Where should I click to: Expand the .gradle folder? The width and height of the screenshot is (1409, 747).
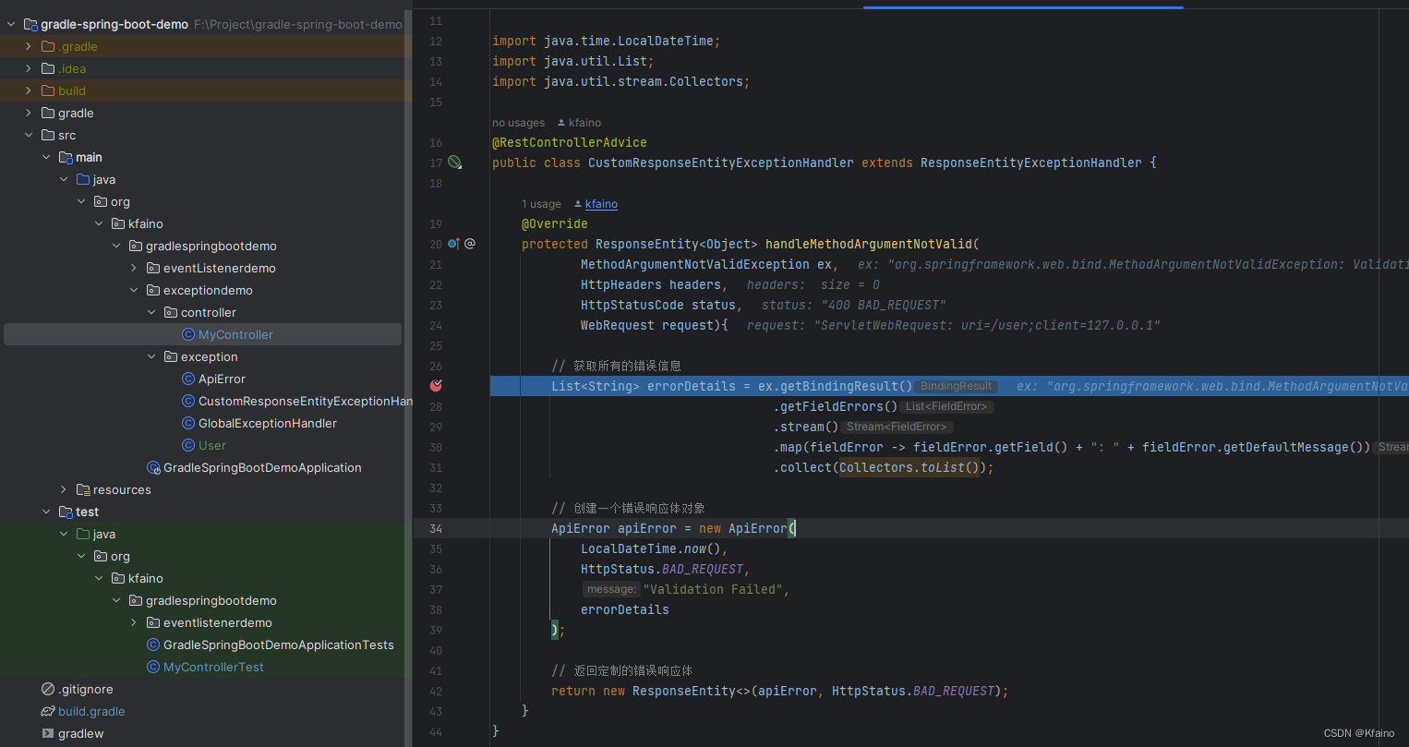pyautogui.click(x=29, y=46)
